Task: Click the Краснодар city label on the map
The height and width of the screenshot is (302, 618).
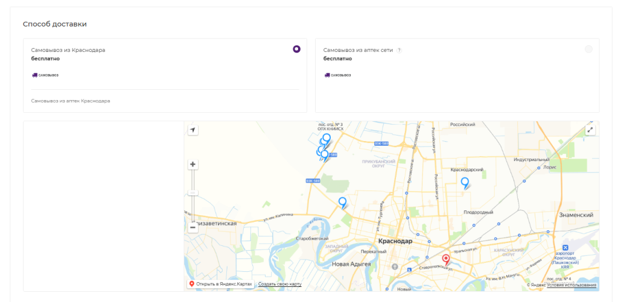Action: tap(395, 241)
